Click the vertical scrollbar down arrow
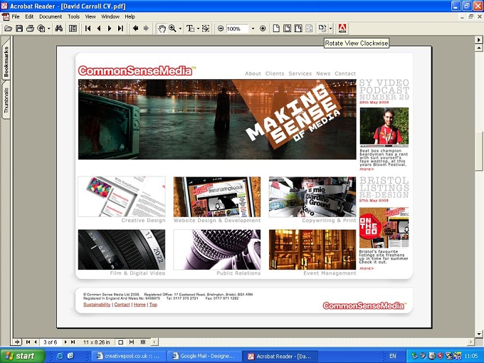484x363 pixels. point(479,334)
